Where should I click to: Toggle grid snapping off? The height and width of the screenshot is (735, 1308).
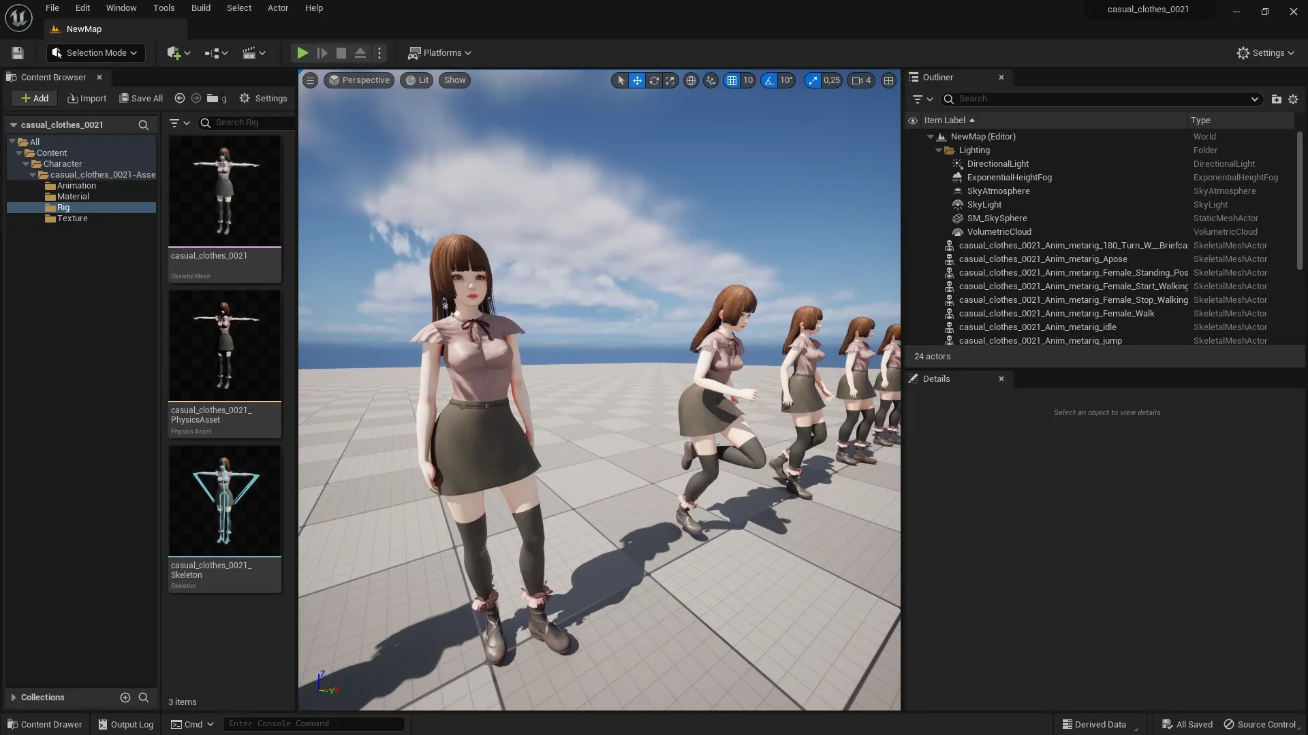click(732, 80)
